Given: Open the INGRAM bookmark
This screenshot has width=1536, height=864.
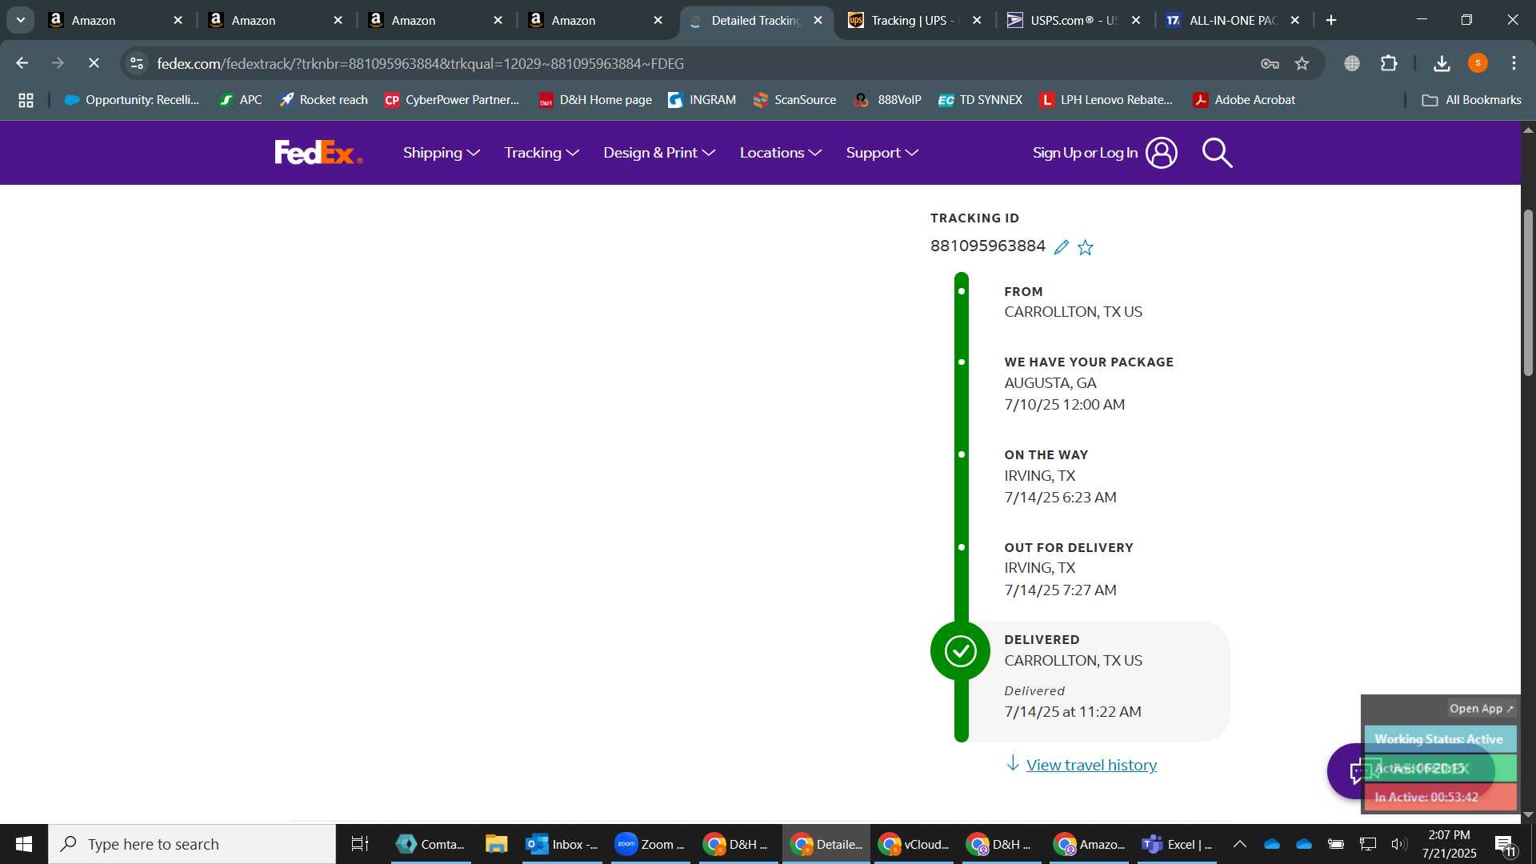Looking at the screenshot, I should pos(702,100).
